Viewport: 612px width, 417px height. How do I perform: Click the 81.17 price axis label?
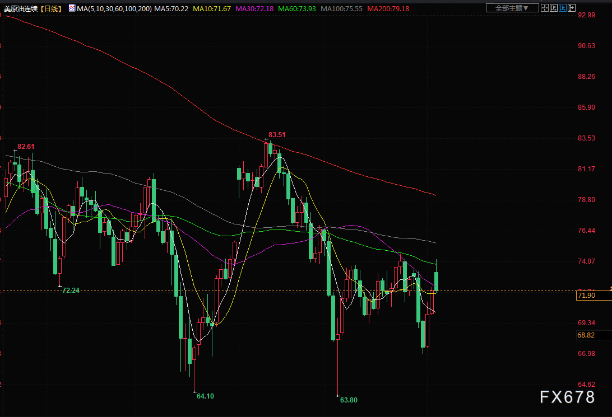coord(586,168)
